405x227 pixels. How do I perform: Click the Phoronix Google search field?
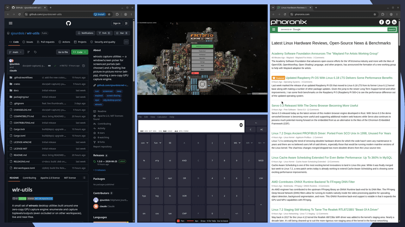(332, 29)
